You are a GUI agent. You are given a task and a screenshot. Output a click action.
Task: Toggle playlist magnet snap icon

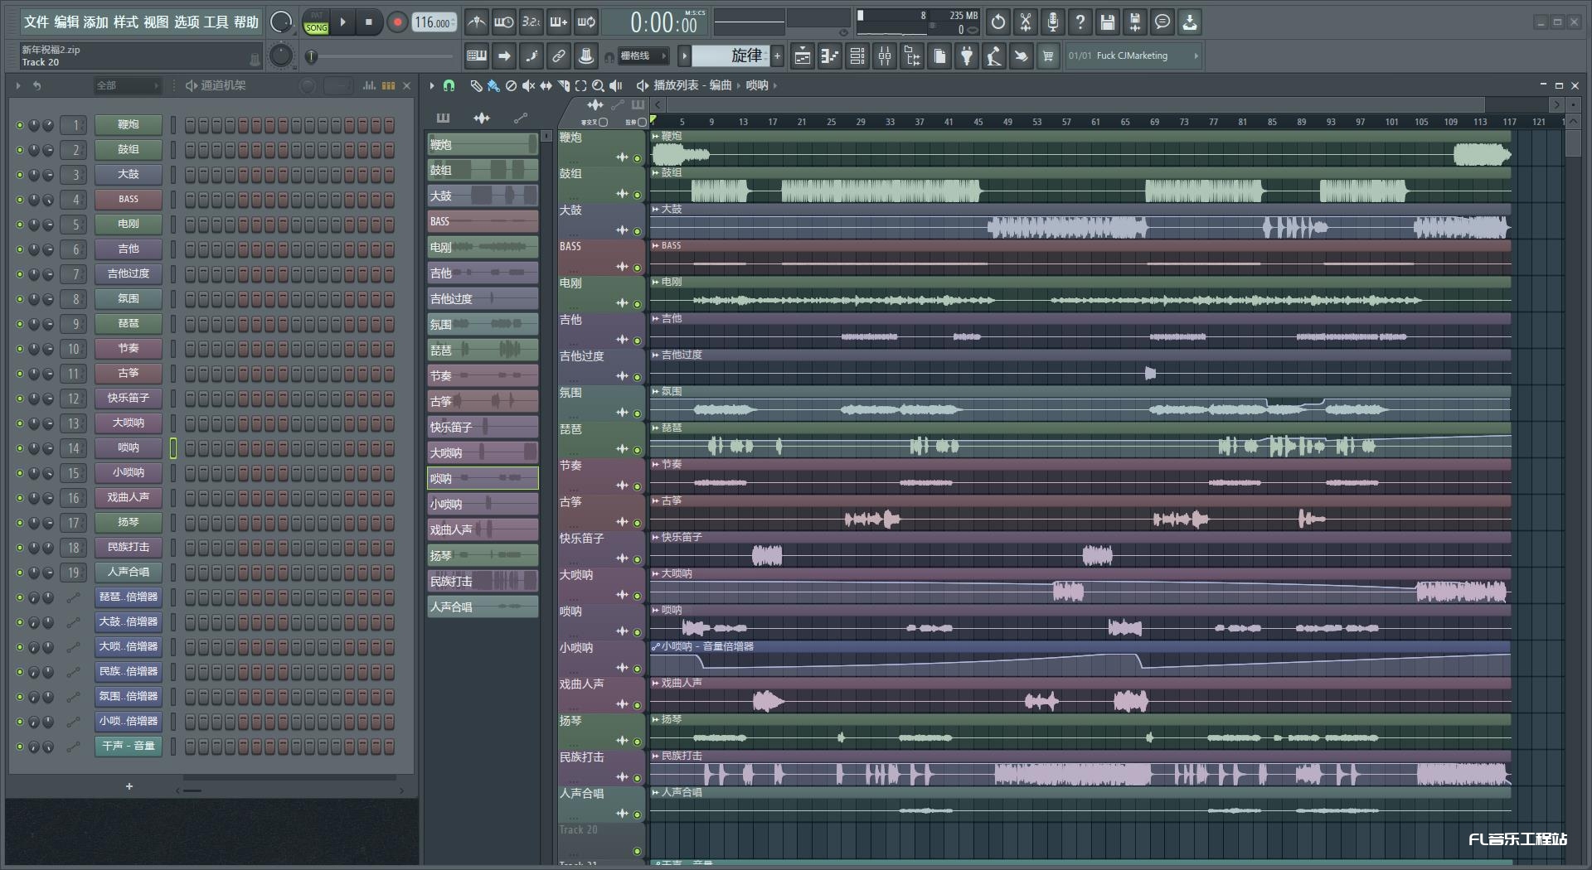[449, 85]
